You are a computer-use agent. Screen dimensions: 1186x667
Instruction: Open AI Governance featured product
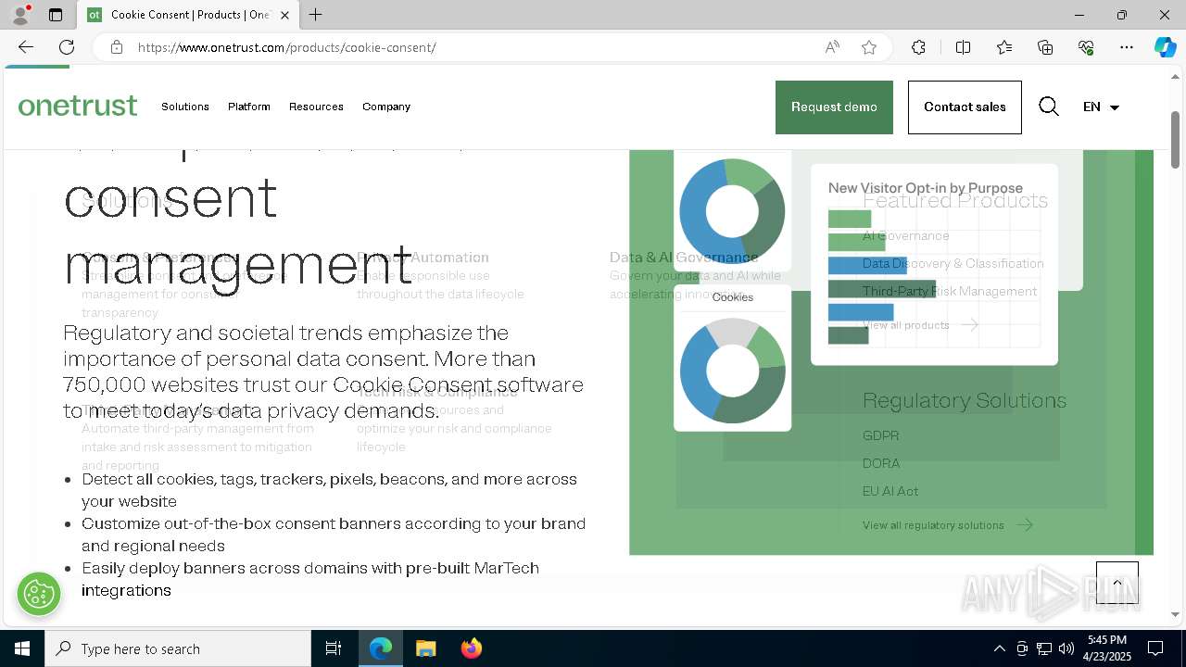[x=905, y=236]
